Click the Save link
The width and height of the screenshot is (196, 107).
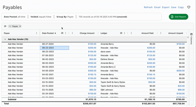pyautogui.click(x=173, y=7)
